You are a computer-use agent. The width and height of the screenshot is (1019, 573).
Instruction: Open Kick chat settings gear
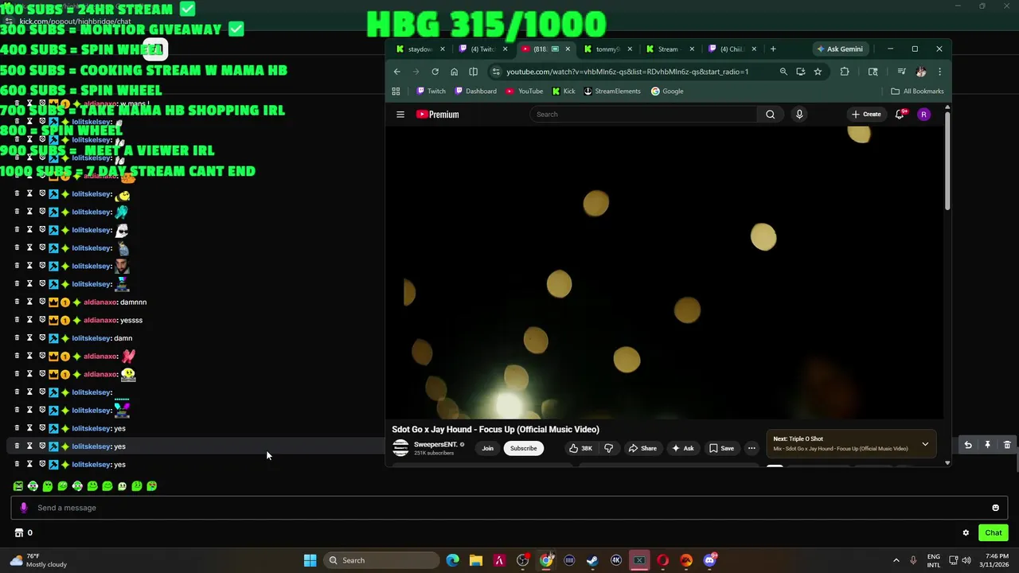[966, 533]
